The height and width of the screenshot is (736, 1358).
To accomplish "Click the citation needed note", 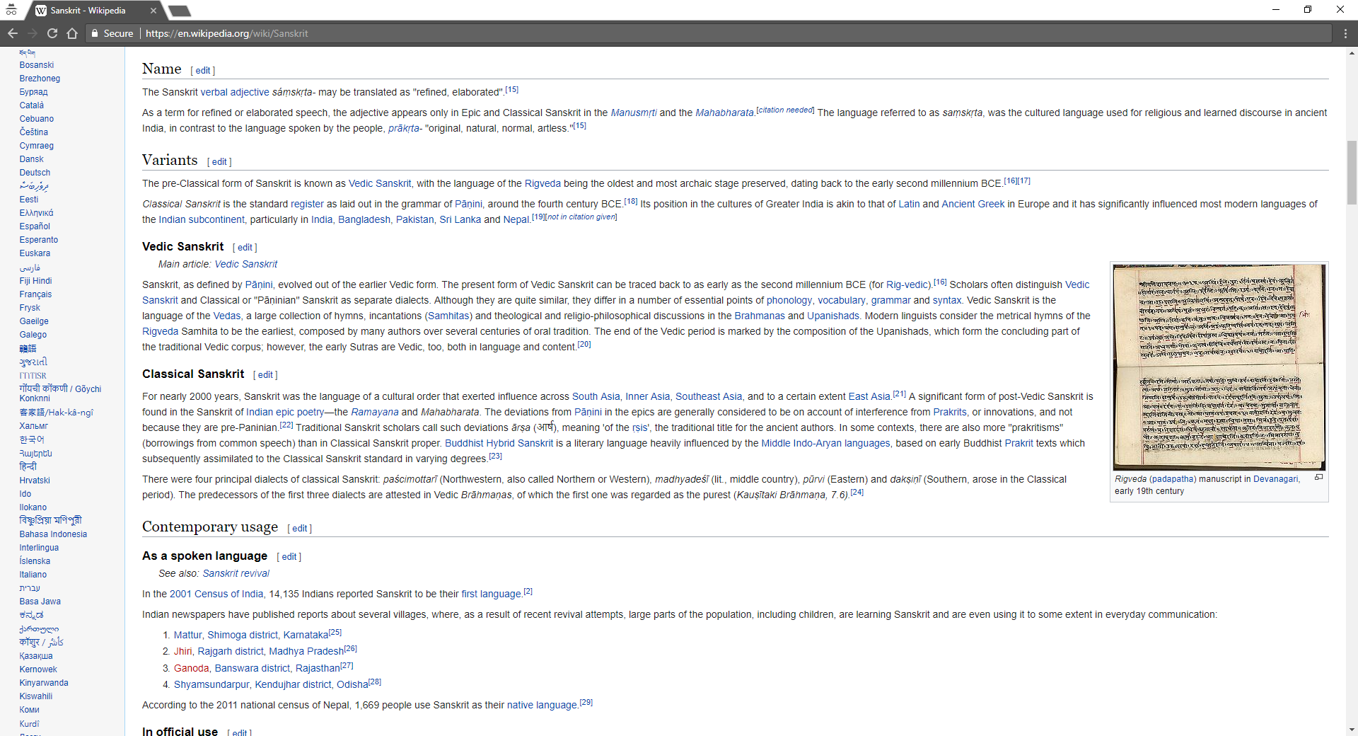I will click(x=785, y=110).
